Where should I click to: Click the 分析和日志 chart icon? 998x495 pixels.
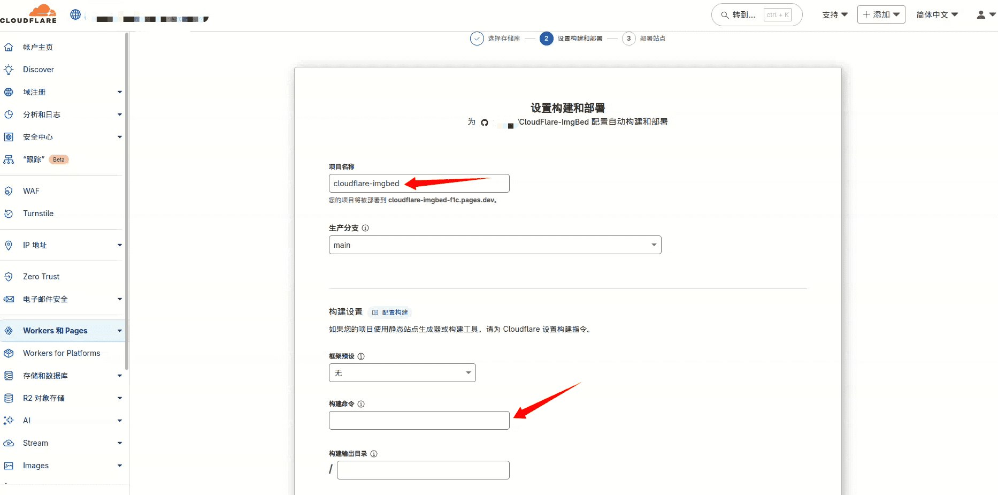coord(9,115)
